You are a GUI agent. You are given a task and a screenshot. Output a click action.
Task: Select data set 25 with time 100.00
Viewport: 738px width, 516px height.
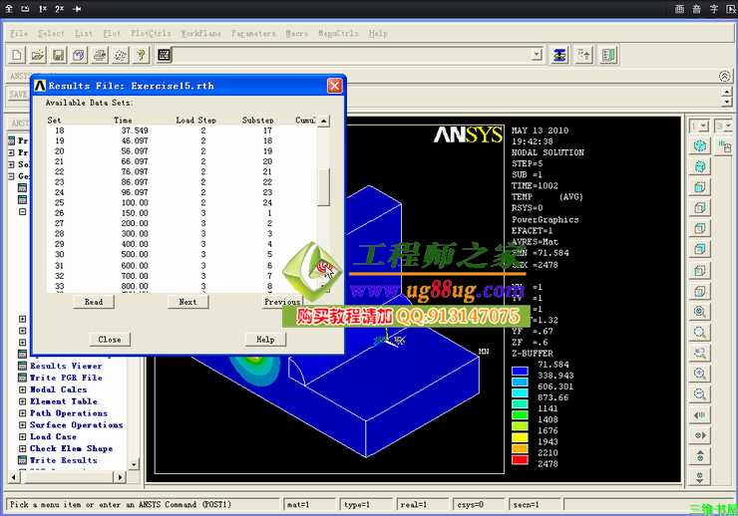182,202
